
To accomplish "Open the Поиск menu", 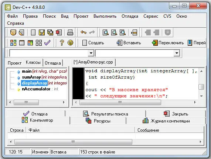I will 50,16.
